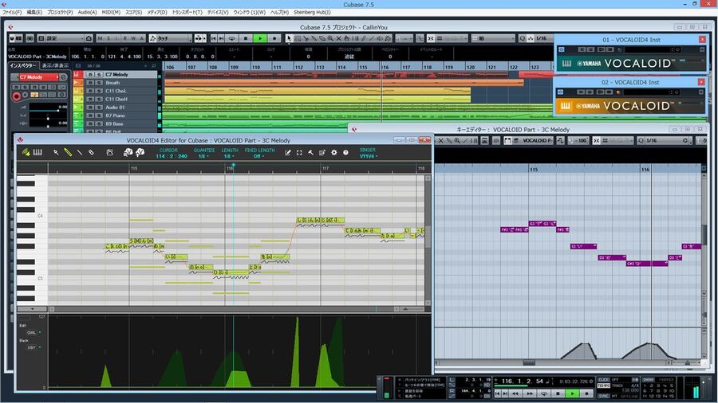Choose the eraser tool in VOCALOID4 Editor

pos(91,152)
